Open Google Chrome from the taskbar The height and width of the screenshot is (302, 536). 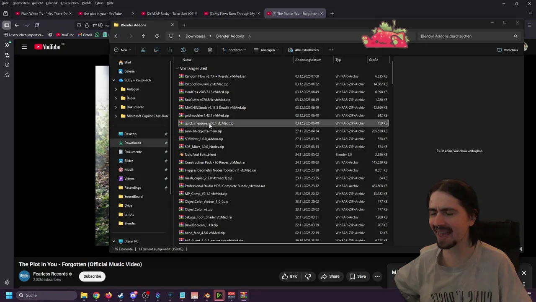96,295
